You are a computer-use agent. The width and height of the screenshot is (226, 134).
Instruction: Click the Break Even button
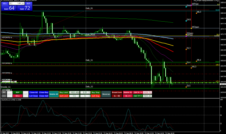tap(117, 92)
